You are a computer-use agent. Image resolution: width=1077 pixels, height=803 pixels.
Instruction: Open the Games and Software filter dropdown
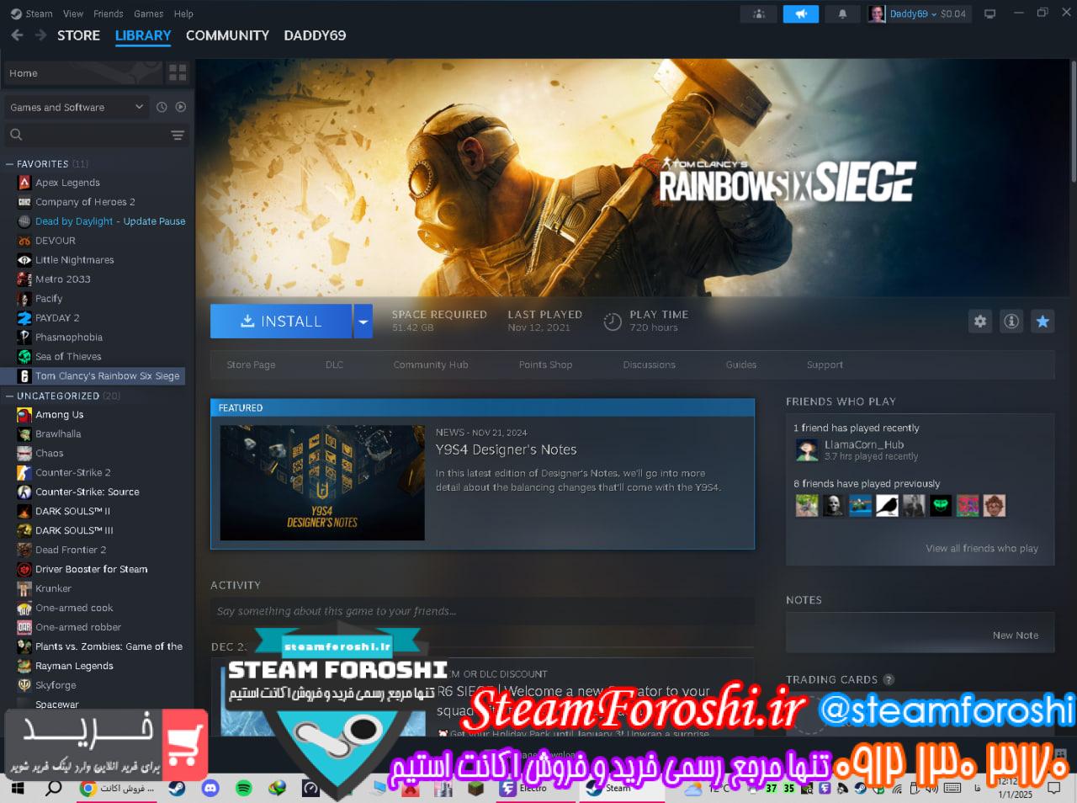(77, 107)
